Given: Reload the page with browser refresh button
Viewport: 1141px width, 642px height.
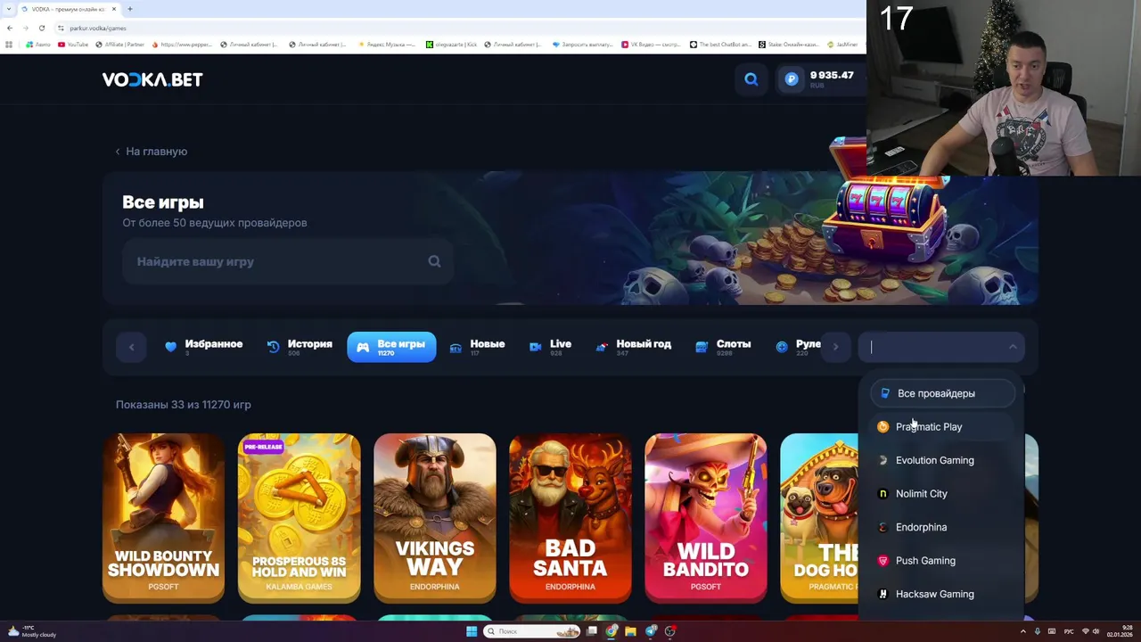Looking at the screenshot, I should pos(41,28).
